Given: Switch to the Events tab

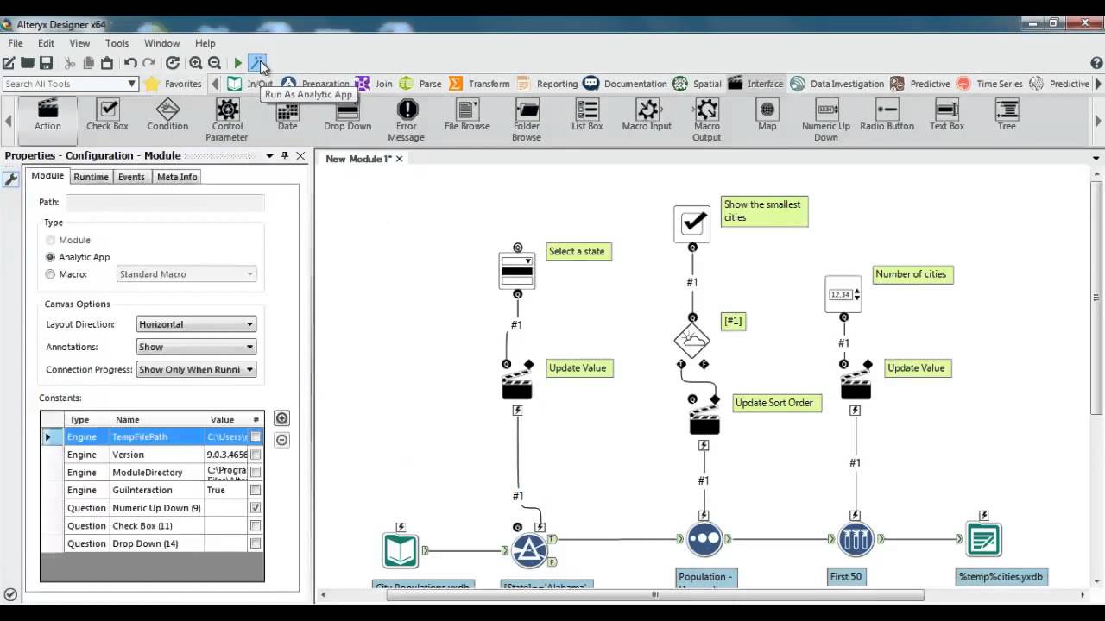Looking at the screenshot, I should pos(131,177).
